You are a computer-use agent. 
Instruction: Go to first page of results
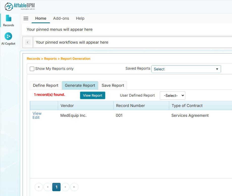click(x=39, y=187)
